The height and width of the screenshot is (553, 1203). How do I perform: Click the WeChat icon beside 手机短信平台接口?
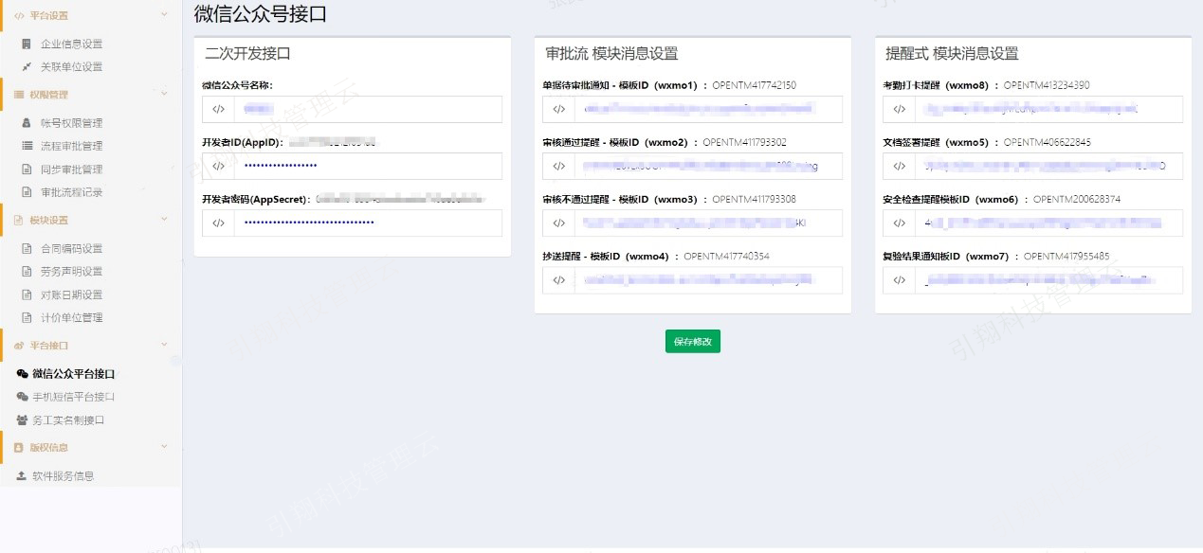click(23, 397)
